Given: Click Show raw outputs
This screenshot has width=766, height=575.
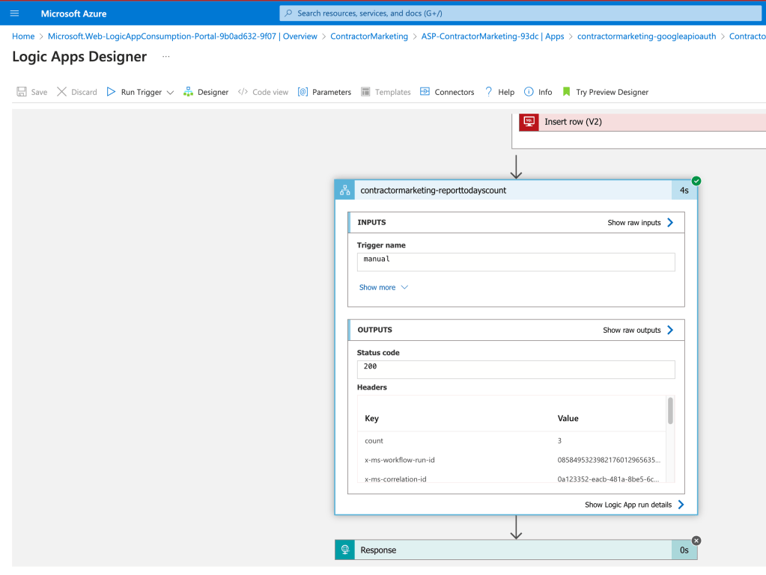Looking at the screenshot, I should coord(632,330).
